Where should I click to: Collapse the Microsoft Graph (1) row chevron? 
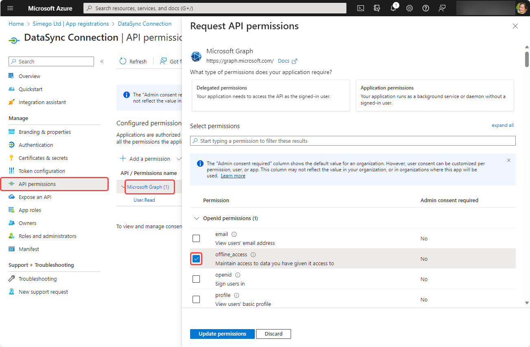coord(123,187)
